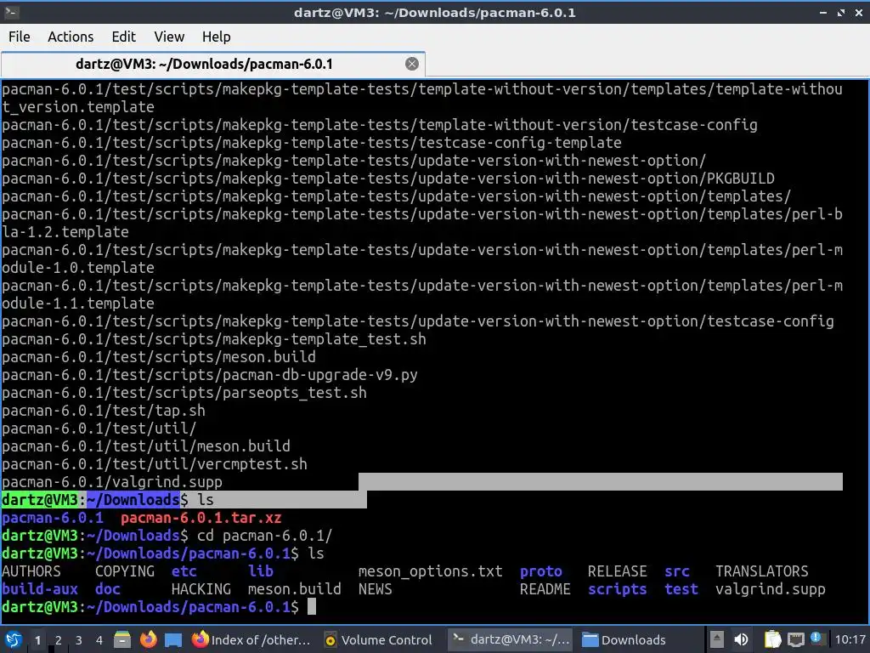Click the pacman-db-upgrade-v9.py line
Image resolution: width=870 pixels, height=653 pixels.
tap(210, 375)
